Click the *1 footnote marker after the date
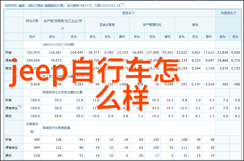 122,4
